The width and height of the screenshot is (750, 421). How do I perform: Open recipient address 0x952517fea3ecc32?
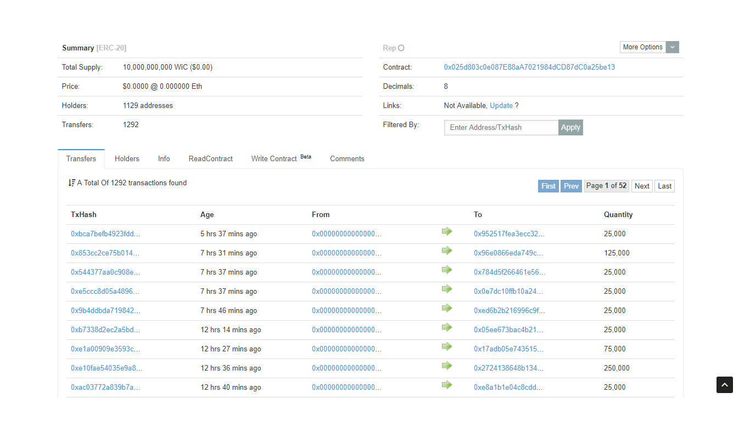point(510,234)
